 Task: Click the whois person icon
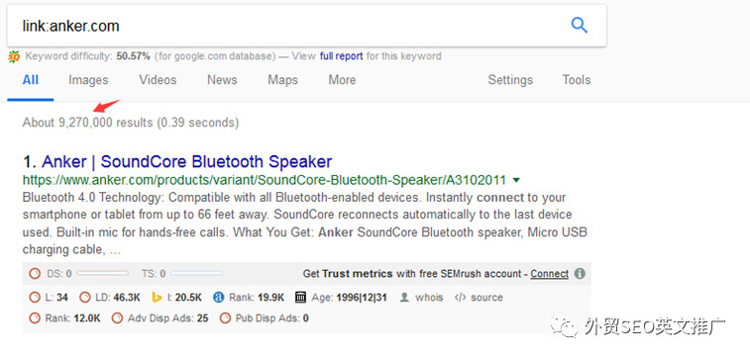tap(404, 298)
